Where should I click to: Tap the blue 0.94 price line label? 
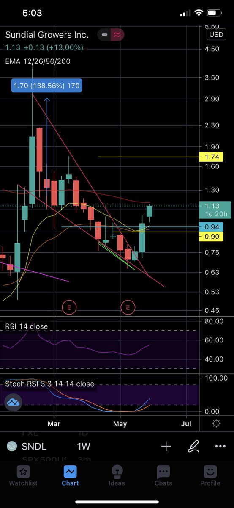click(x=211, y=227)
